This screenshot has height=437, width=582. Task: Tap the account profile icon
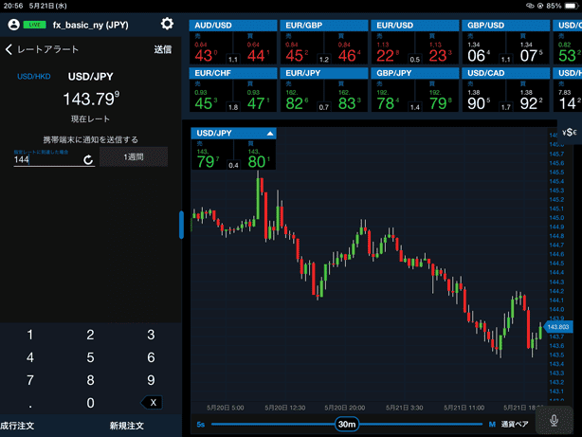click(x=13, y=25)
